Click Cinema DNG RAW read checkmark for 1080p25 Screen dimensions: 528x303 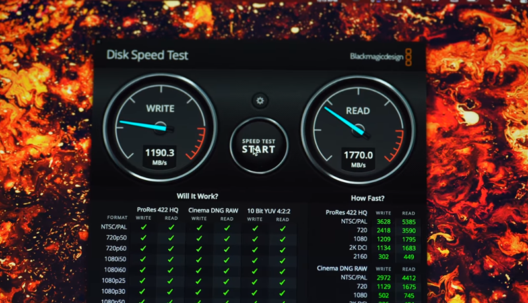click(226, 281)
